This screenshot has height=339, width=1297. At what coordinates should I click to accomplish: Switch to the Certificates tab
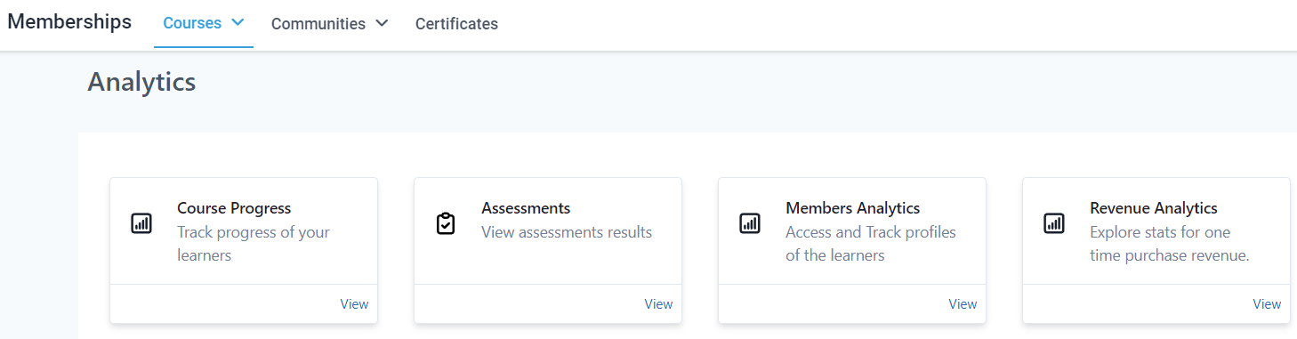(456, 24)
